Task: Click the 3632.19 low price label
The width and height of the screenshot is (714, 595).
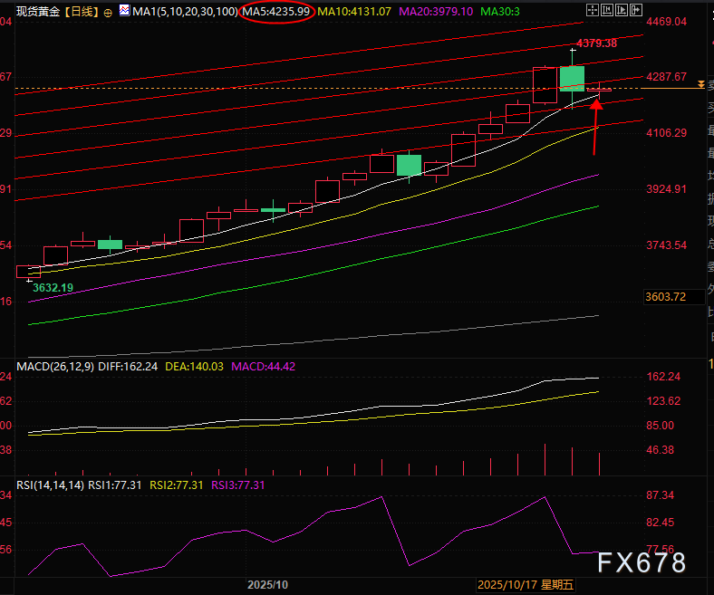Action: (53, 287)
